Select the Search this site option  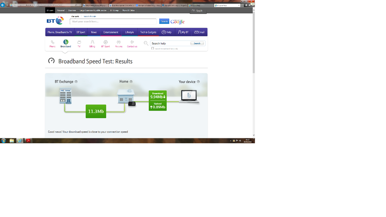pyautogui.click(x=90, y=16)
